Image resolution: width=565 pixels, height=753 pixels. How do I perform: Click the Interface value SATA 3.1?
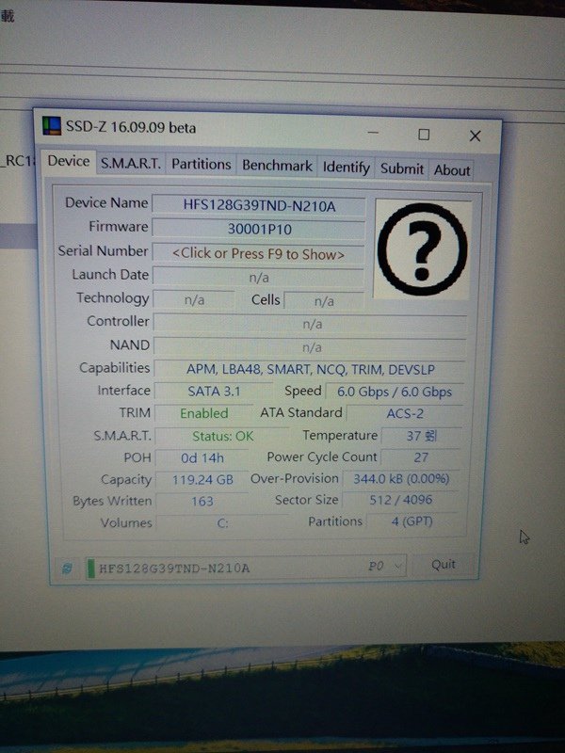tap(214, 392)
